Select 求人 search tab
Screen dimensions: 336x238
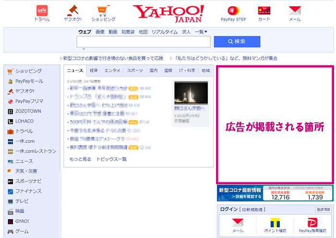pos(186,32)
